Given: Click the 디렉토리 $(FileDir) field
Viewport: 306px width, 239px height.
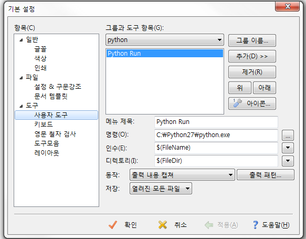Looking at the screenshot, I should point(216,161).
